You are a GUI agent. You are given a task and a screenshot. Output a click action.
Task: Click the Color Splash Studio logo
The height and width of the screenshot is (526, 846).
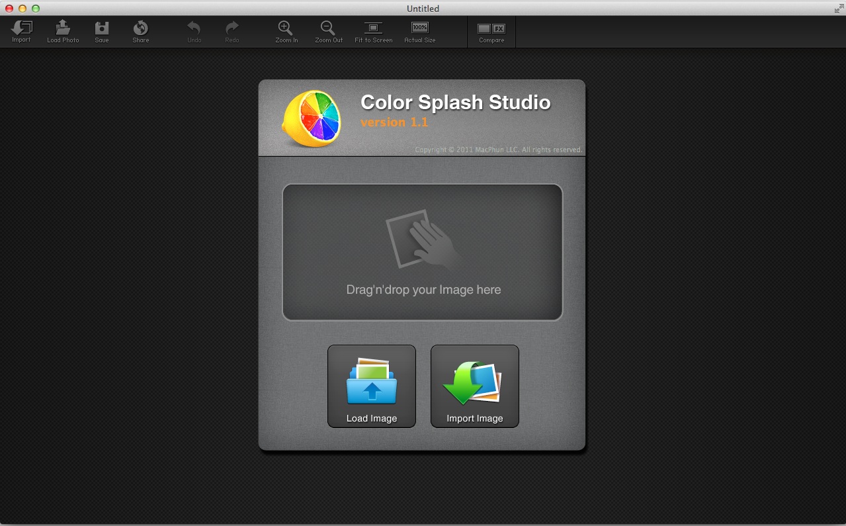[312, 118]
